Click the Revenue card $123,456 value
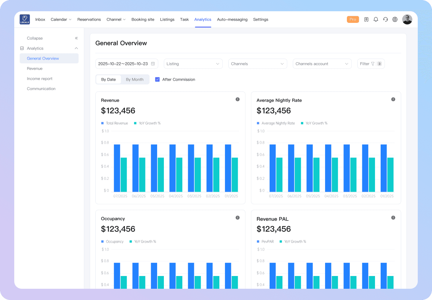This screenshot has width=432, height=300. [x=118, y=111]
